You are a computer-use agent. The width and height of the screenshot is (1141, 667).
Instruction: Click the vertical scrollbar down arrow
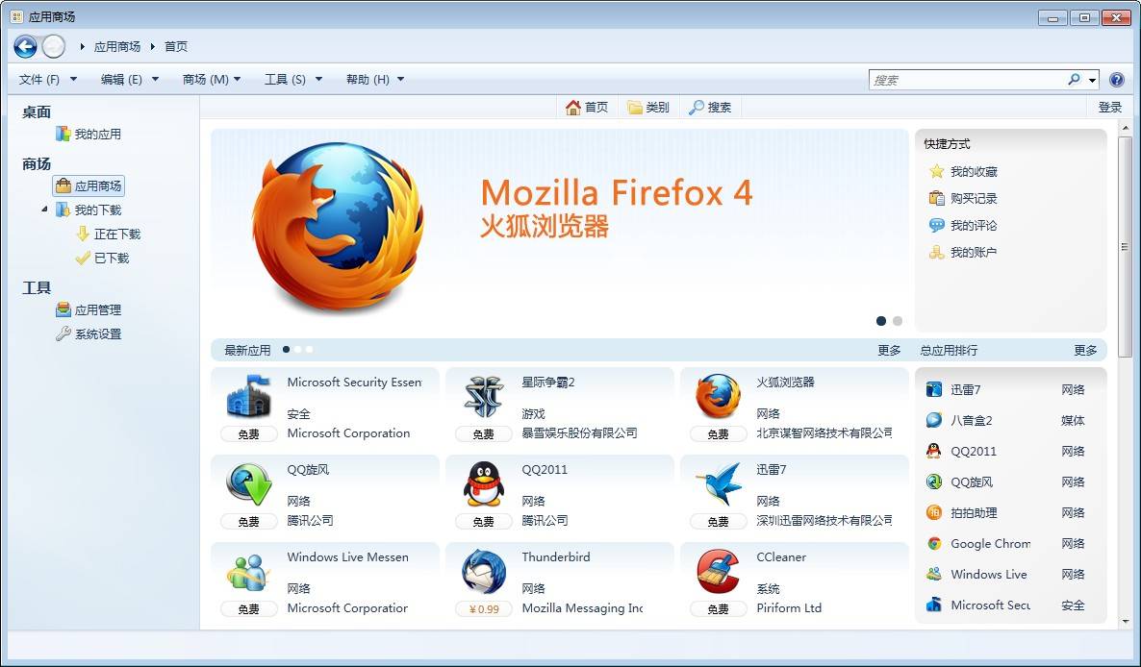[x=1126, y=622]
